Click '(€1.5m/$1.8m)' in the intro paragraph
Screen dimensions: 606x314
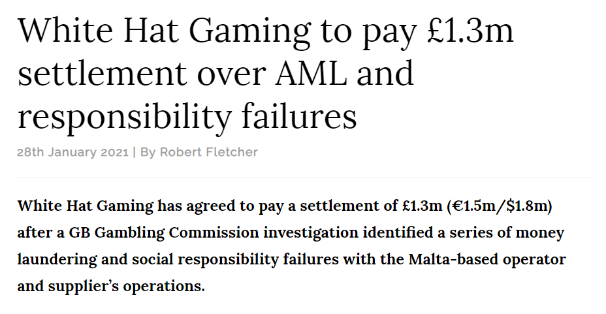(500, 206)
